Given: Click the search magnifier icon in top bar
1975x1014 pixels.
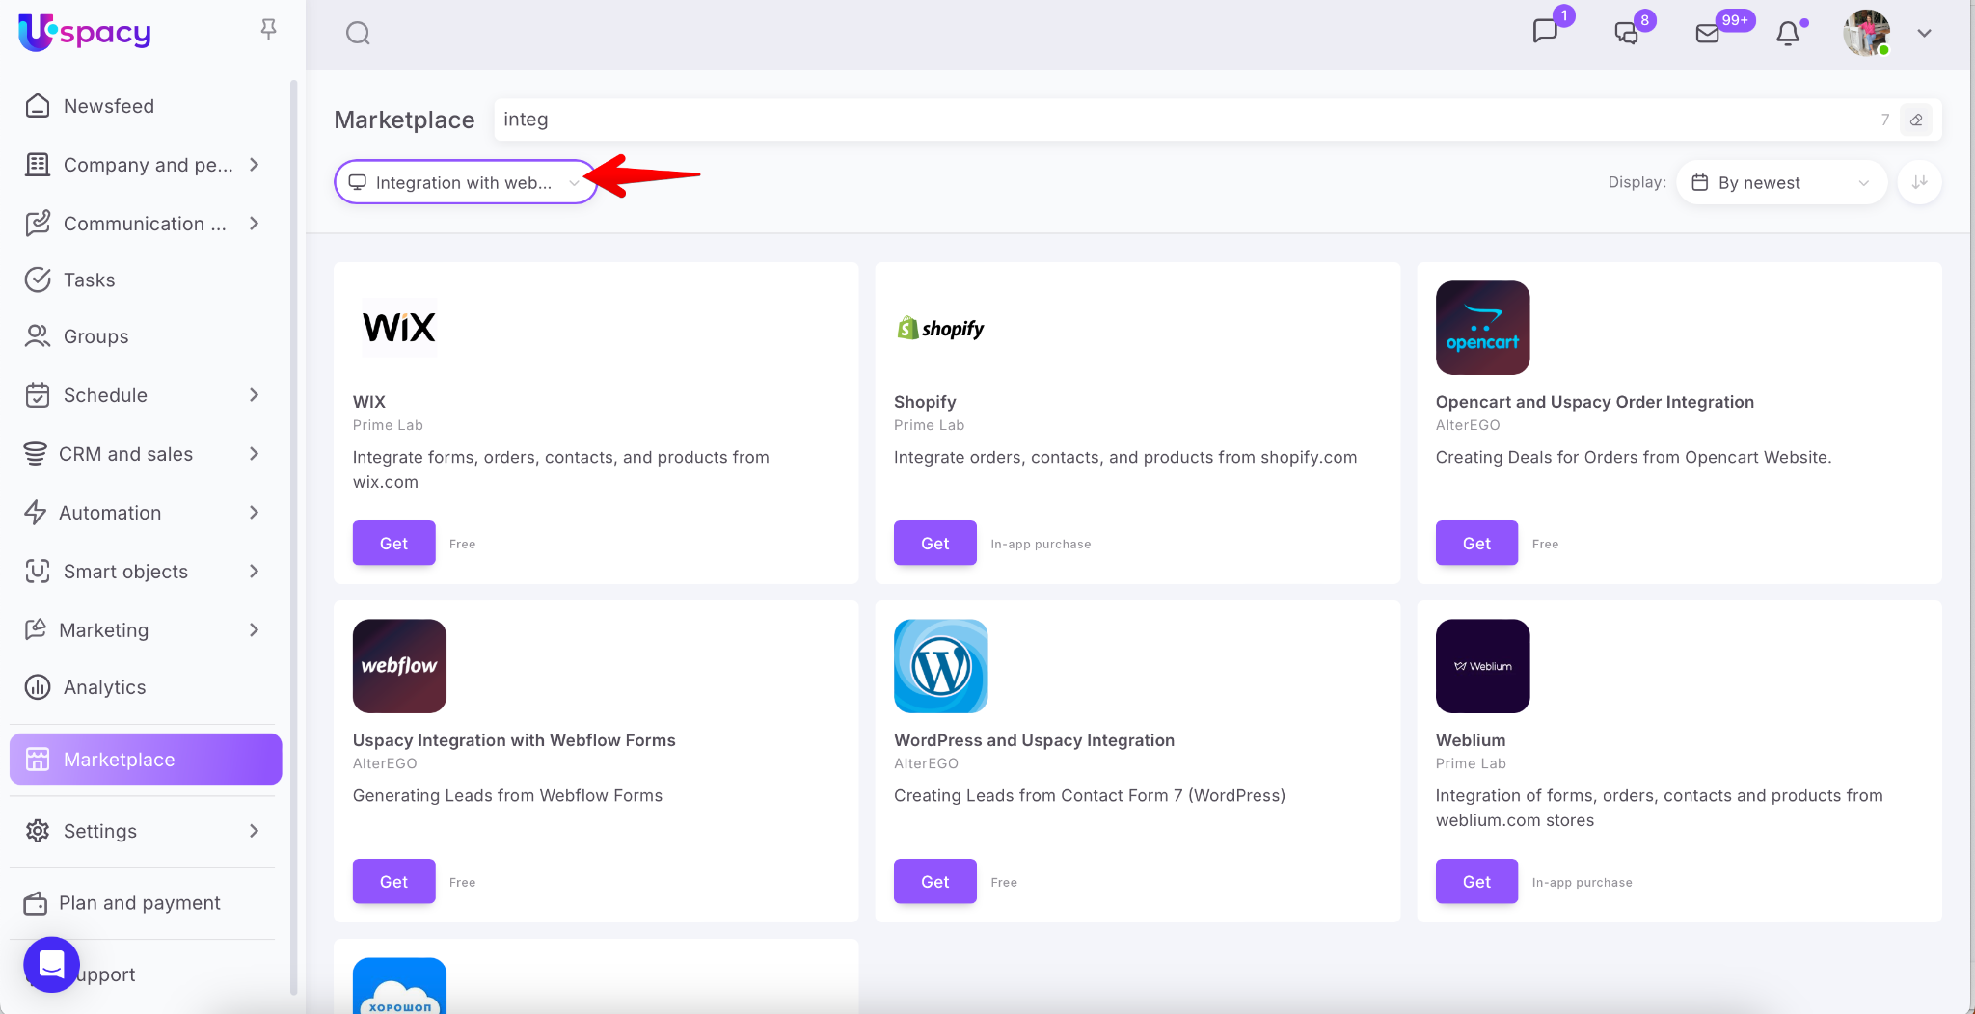Looking at the screenshot, I should [358, 34].
